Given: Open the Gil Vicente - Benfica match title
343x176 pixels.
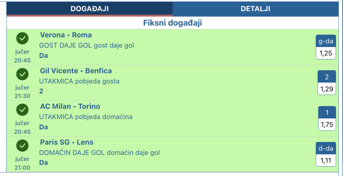Looking at the screenshot, I should point(76,71).
